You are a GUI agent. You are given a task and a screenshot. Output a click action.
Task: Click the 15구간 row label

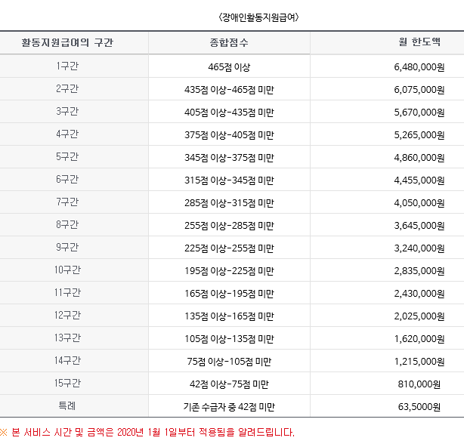click(67, 383)
